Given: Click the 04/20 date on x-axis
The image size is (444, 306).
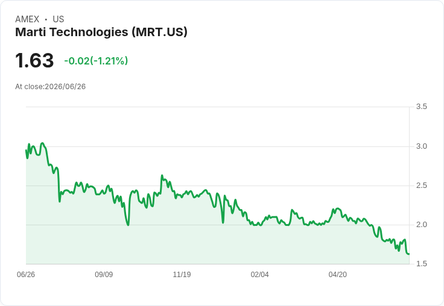Looking at the screenshot, I should tap(338, 274).
